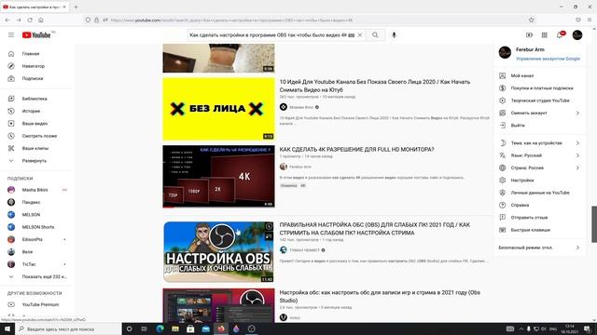Open the YouTube apps grid
The image size is (597, 335).
545,35
